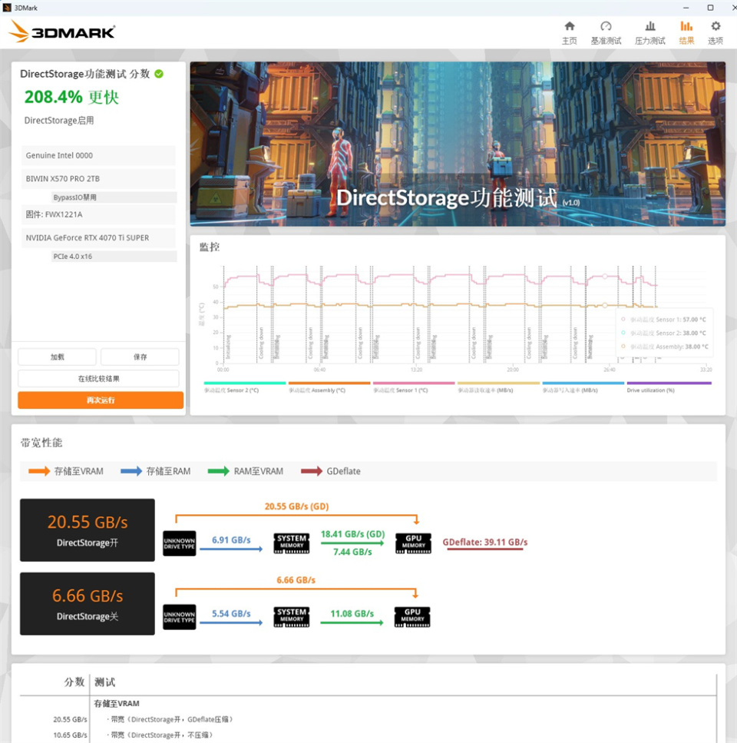Click the 20.55 GB/s DirectStorage开 tile
This screenshot has height=743, width=737.
[x=87, y=529]
